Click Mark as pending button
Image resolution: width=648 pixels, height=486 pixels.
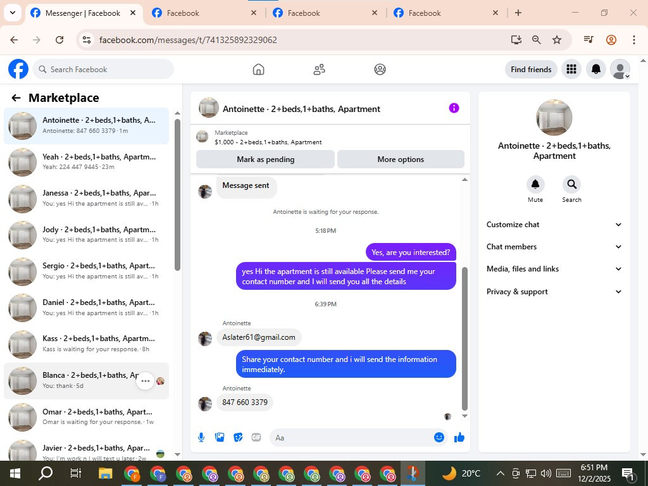click(265, 159)
